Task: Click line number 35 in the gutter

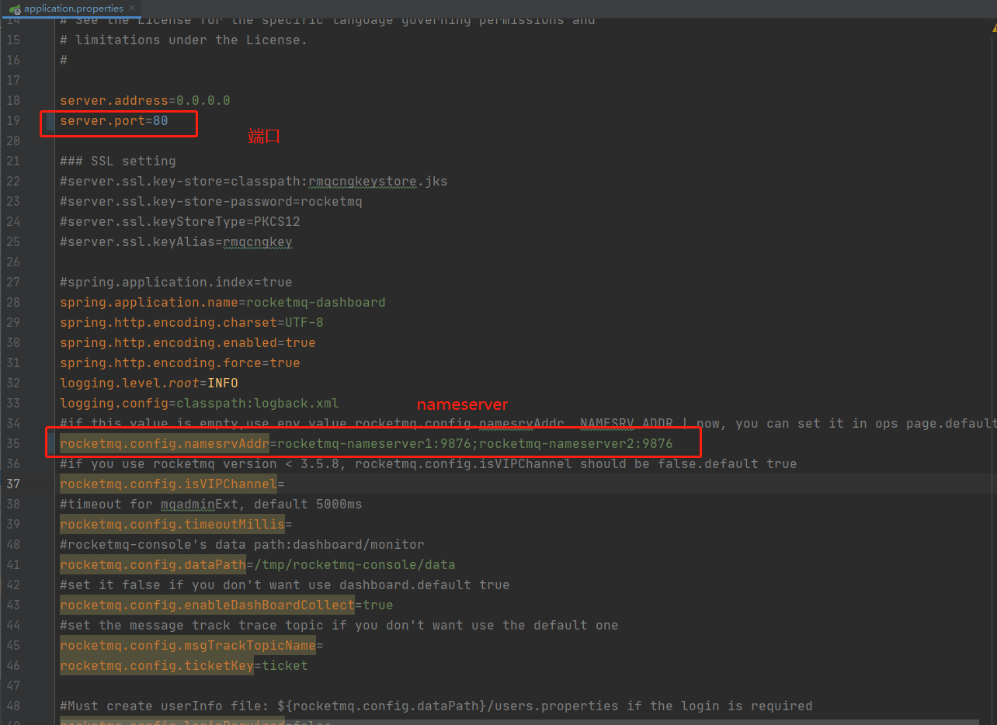Action: (x=13, y=443)
